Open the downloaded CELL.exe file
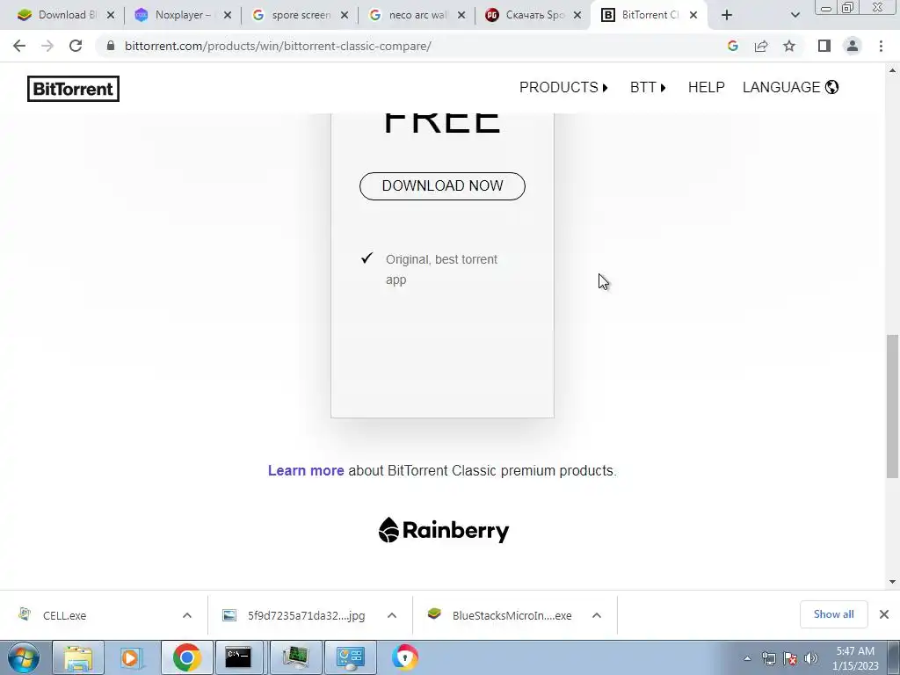This screenshot has width=900, height=675. [64, 615]
